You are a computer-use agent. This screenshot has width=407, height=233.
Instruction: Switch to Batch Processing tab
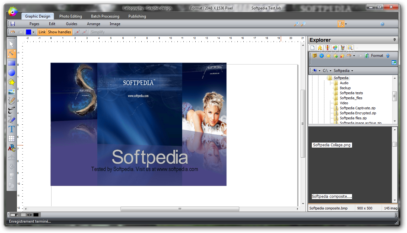tap(105, 16)
